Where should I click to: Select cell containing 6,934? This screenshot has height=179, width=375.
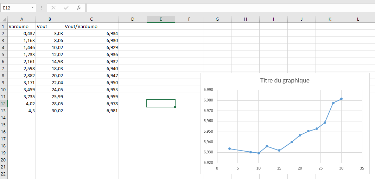pos(91,33)
